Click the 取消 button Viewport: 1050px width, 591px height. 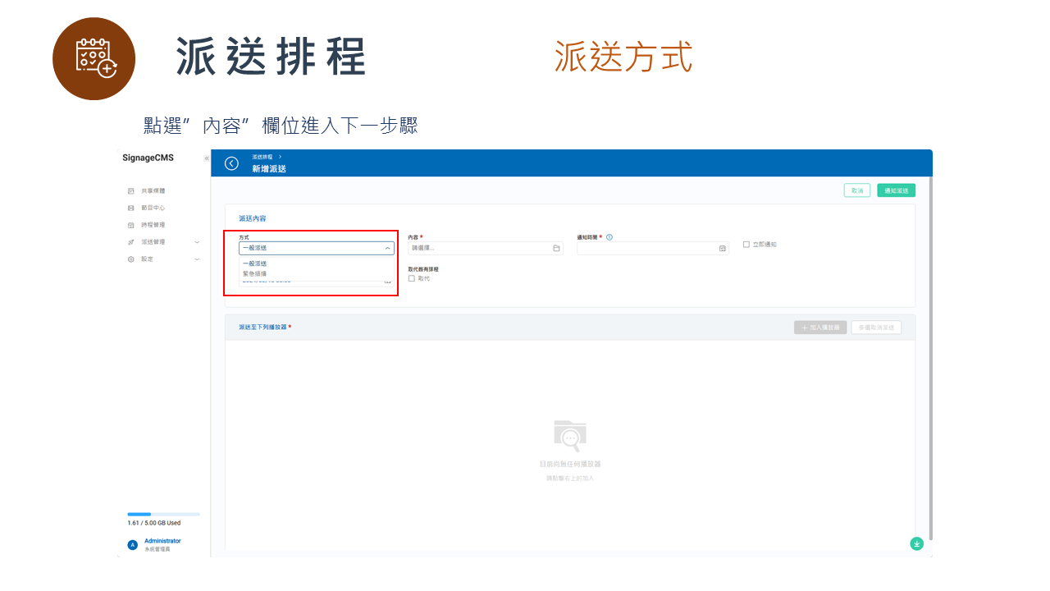click(856, 190)
